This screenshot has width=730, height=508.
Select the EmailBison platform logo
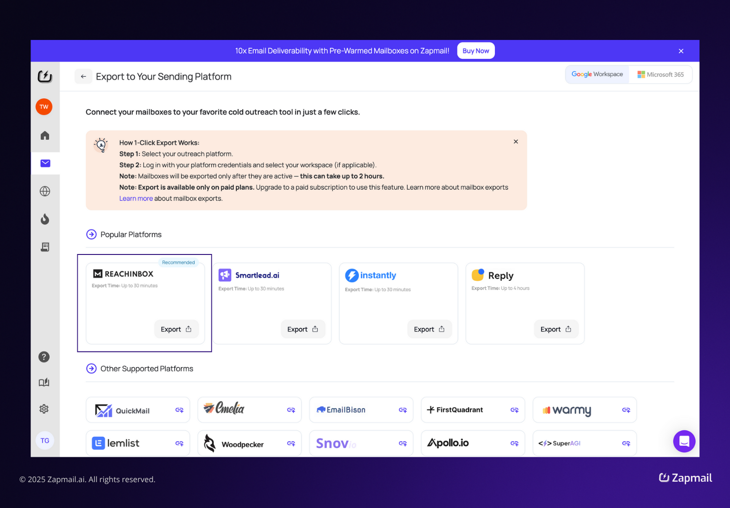click(x=341, y=410)
